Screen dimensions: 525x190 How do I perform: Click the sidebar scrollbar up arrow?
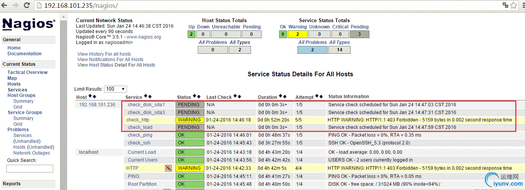point(64,17)
